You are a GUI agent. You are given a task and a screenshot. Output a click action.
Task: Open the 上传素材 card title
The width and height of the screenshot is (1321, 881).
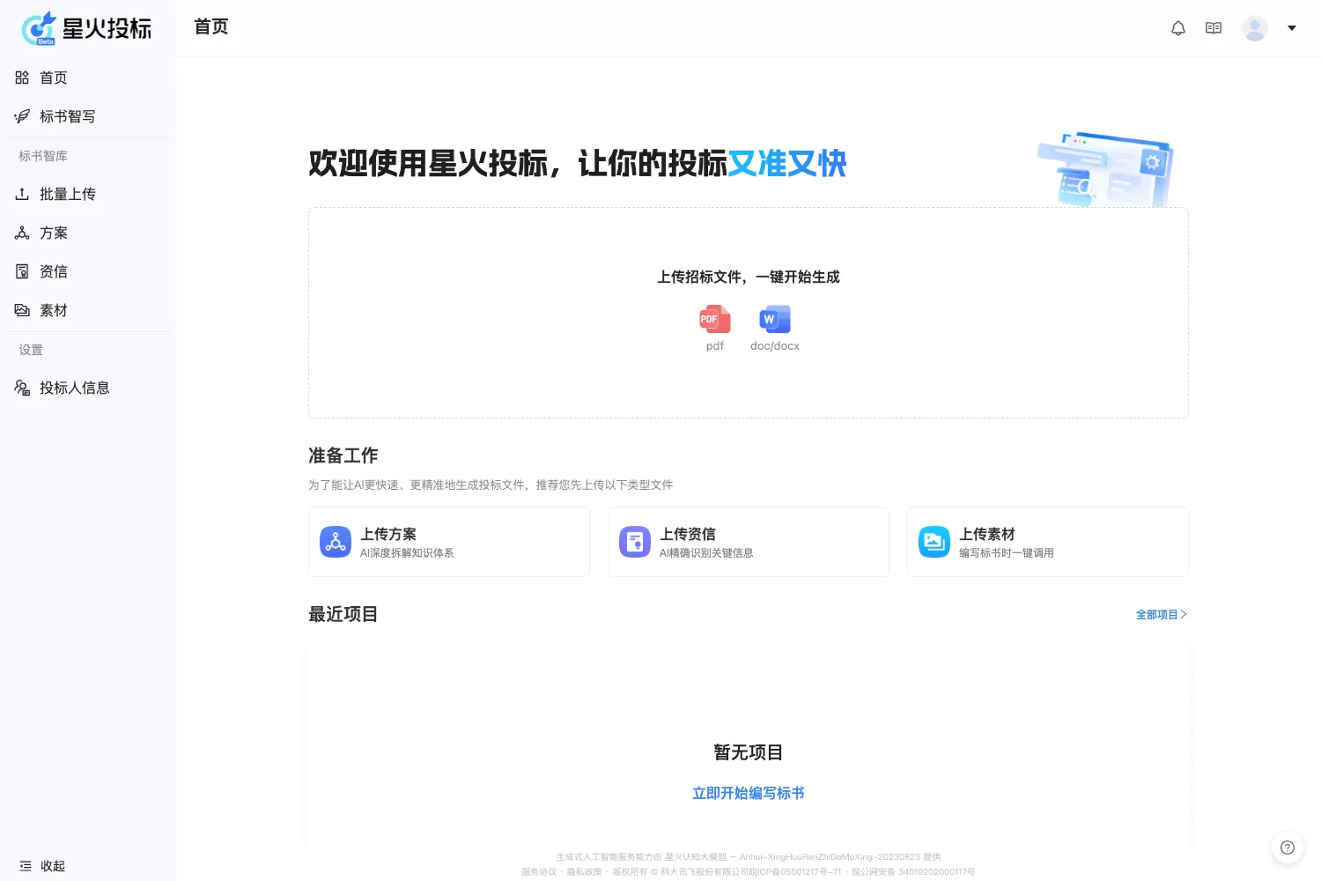987,534
